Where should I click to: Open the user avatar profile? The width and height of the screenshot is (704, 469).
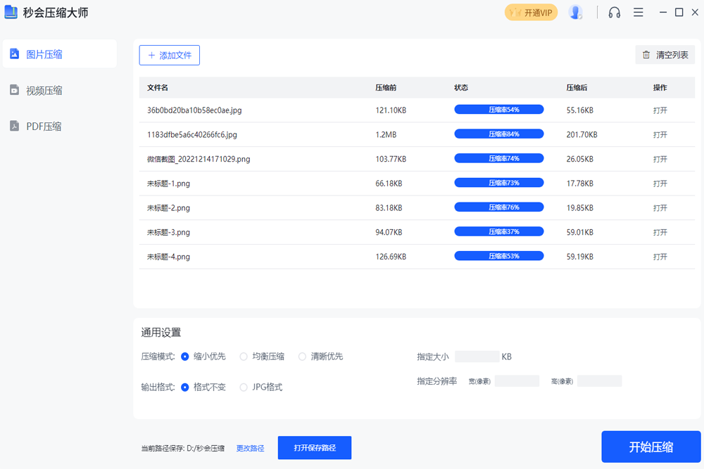click(x=576, y=12)
